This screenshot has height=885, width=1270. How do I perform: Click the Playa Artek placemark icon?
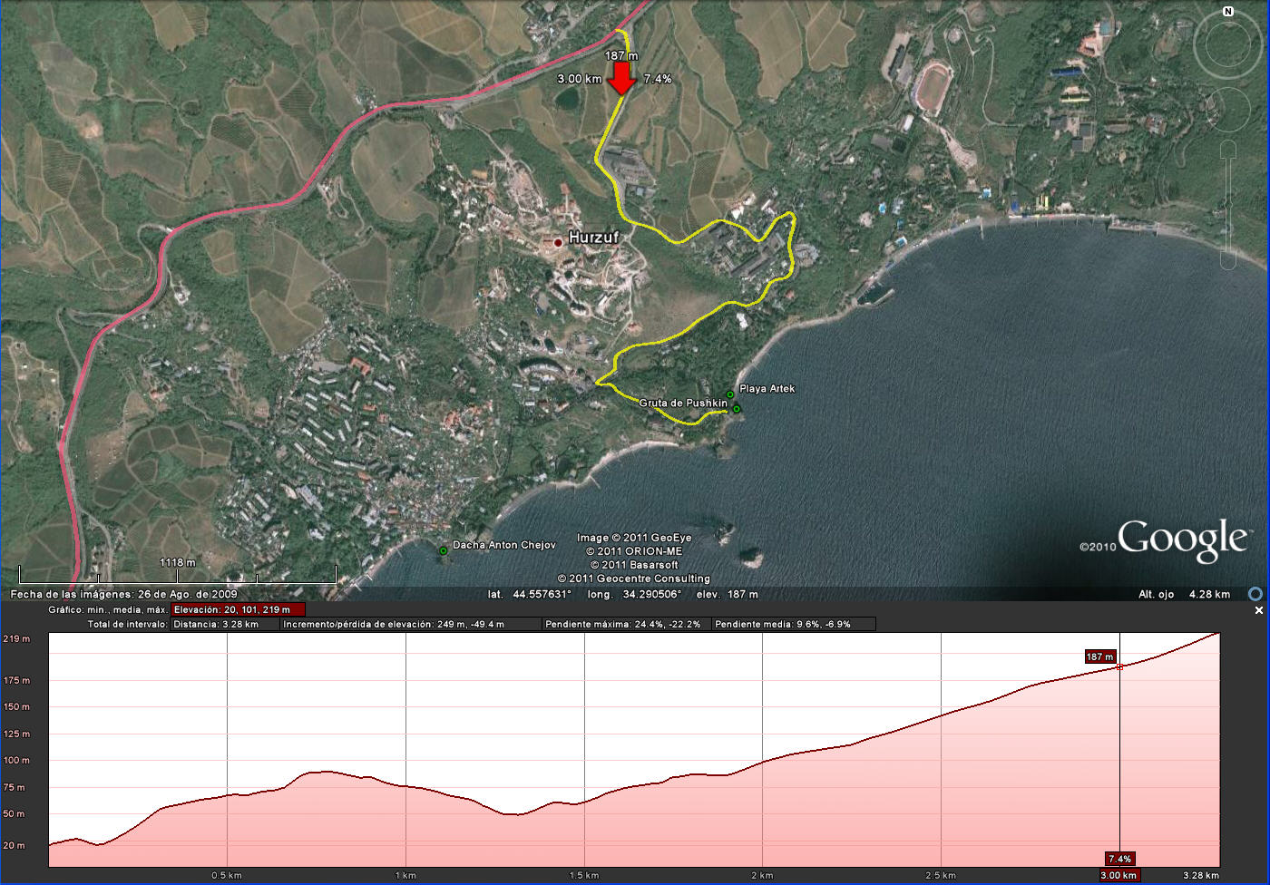(x=730, y=394)
